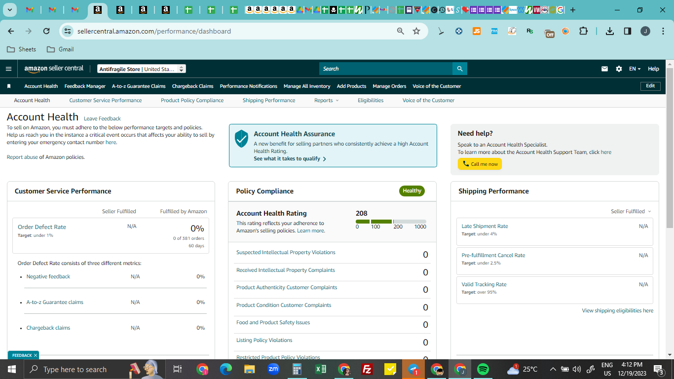Open Feedback Manager in the top navigation

point(85,86)
